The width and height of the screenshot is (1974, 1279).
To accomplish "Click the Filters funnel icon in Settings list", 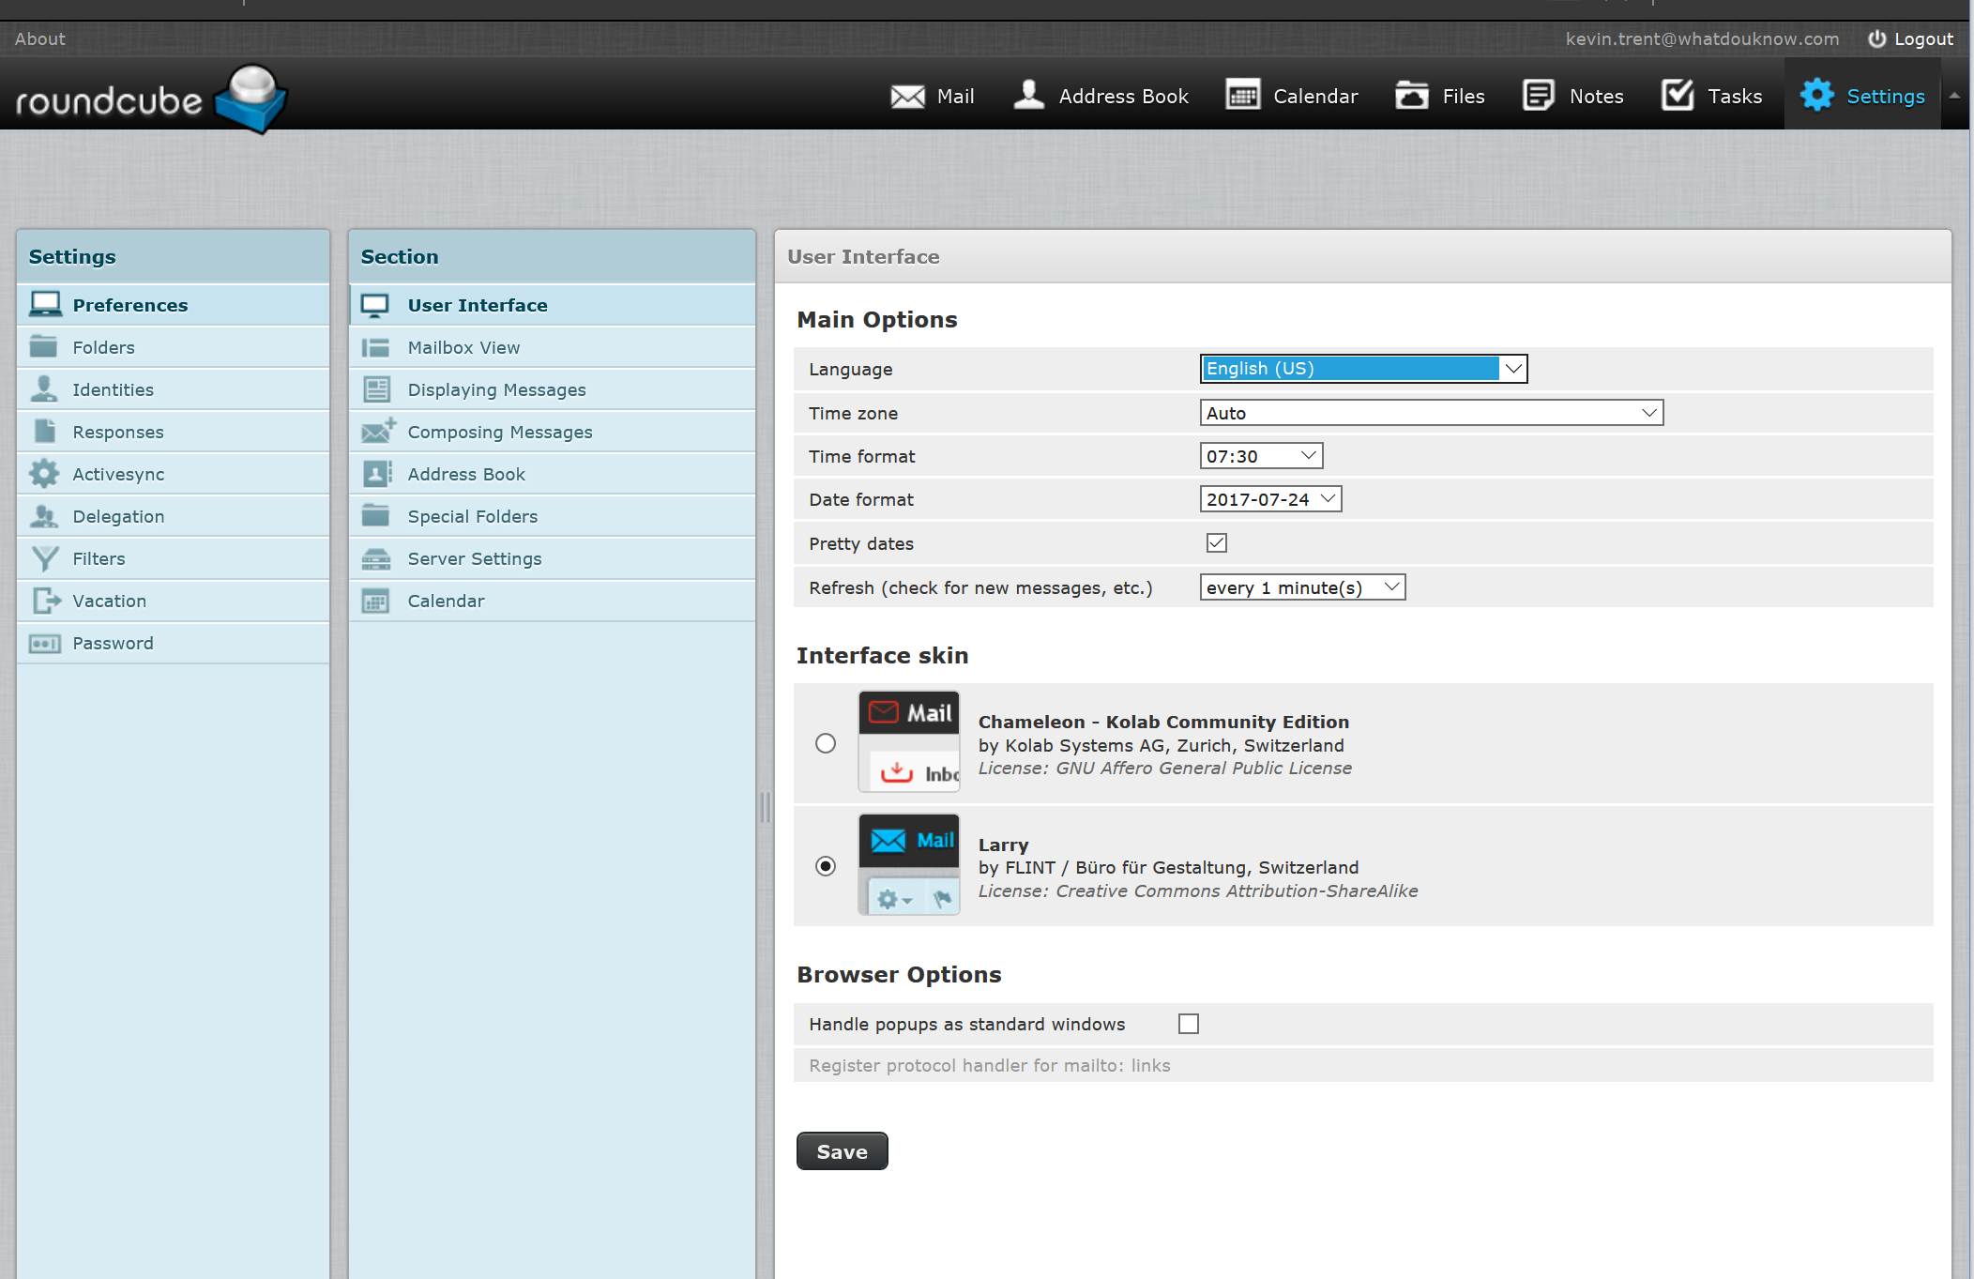I will pos(44,559).
